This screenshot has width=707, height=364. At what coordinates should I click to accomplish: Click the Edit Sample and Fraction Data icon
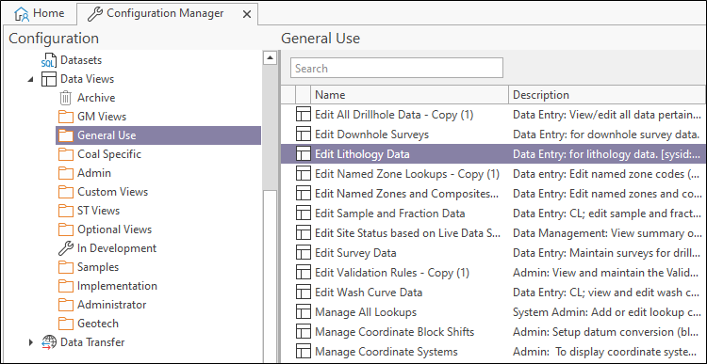(304, 214)
